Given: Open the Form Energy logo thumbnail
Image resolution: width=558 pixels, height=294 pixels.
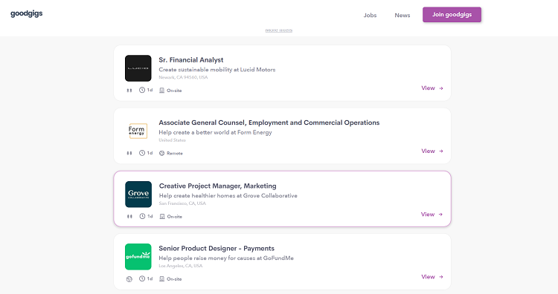Looking at the screenshot, I should pos(138,131).
